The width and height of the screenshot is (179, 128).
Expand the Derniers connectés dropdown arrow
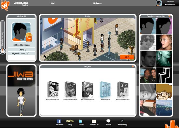point(170,16)
